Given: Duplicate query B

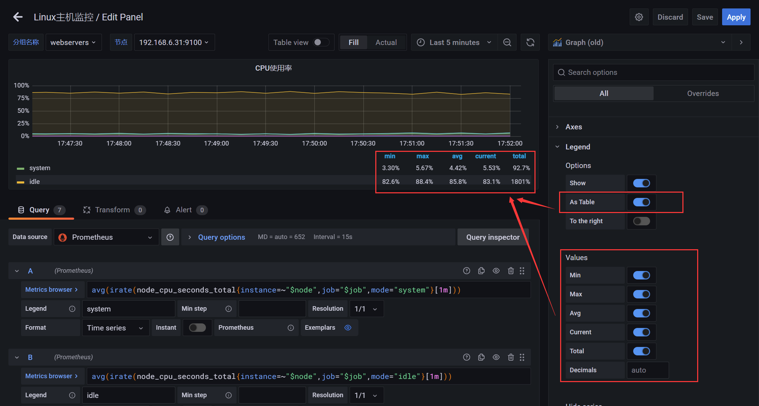Looking at the screenshot, I should (x=481, y=357).
